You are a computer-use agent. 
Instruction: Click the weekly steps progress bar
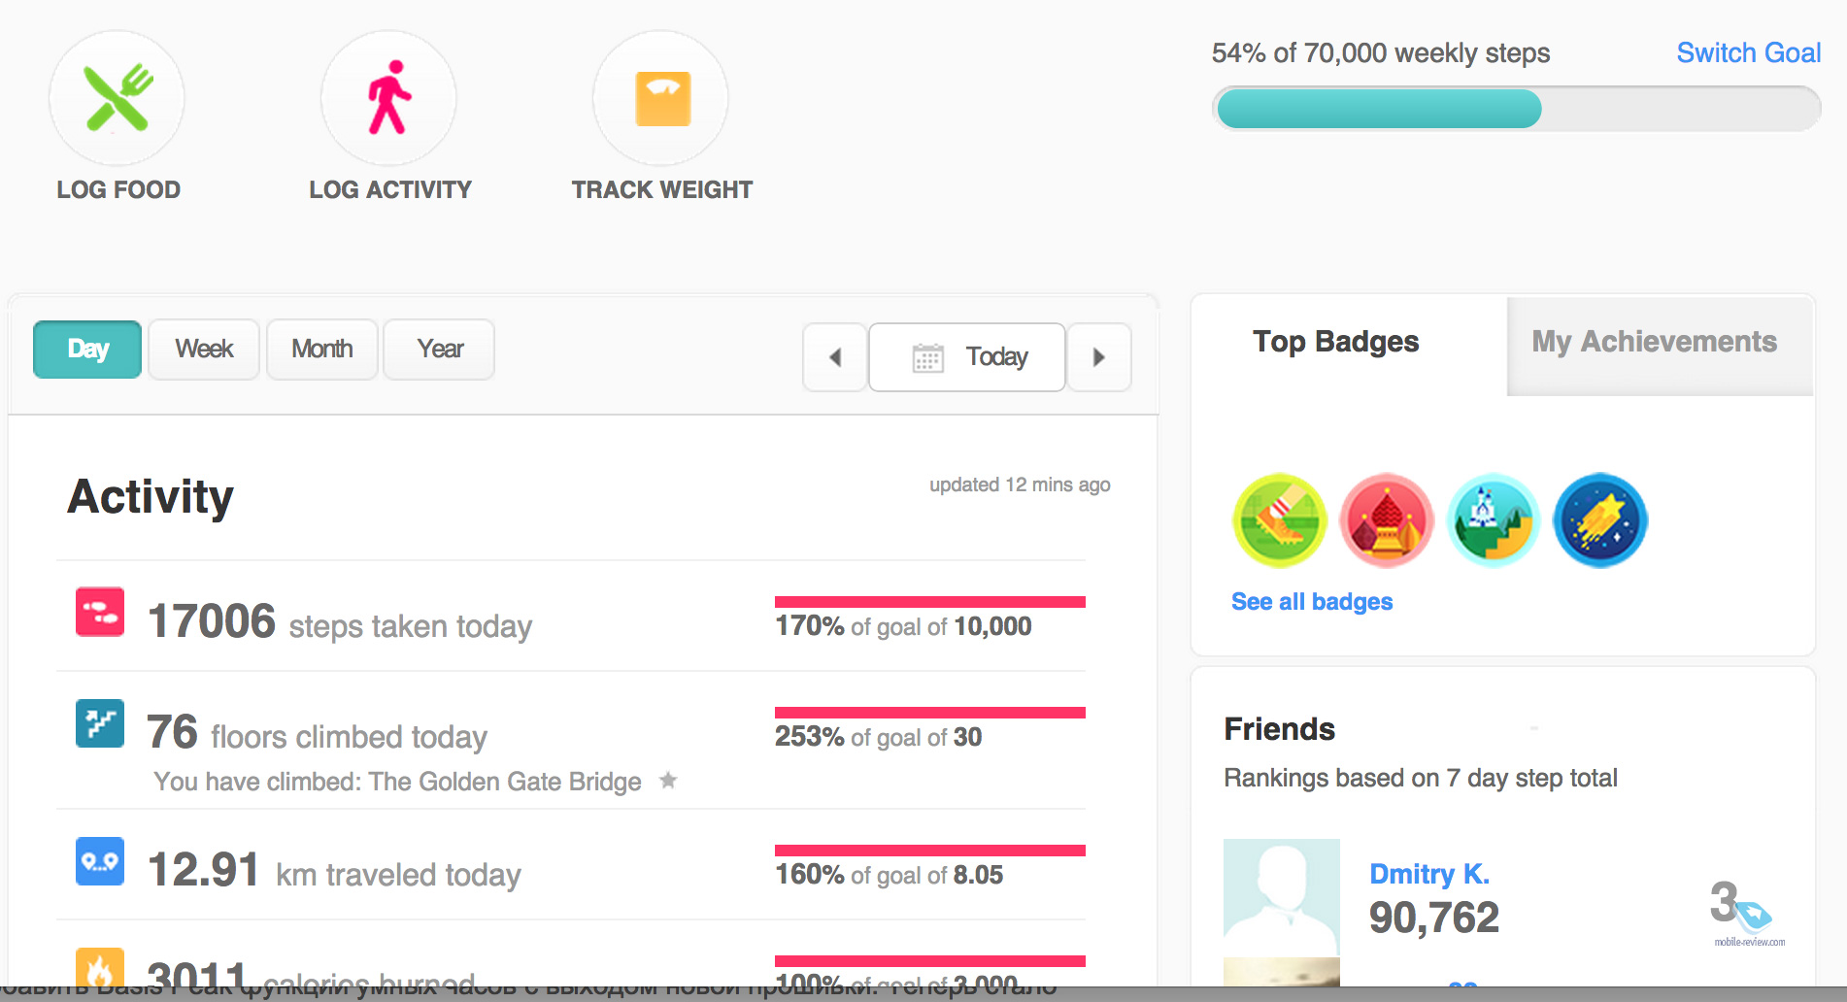tap(1517, 109)
